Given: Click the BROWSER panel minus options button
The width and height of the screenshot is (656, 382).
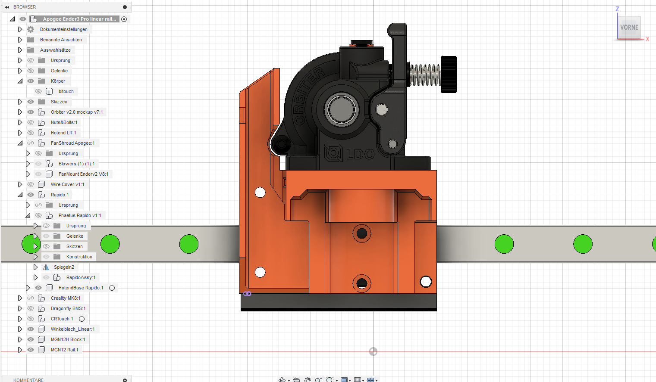Looking at the screenshot, I should (125, 7).
